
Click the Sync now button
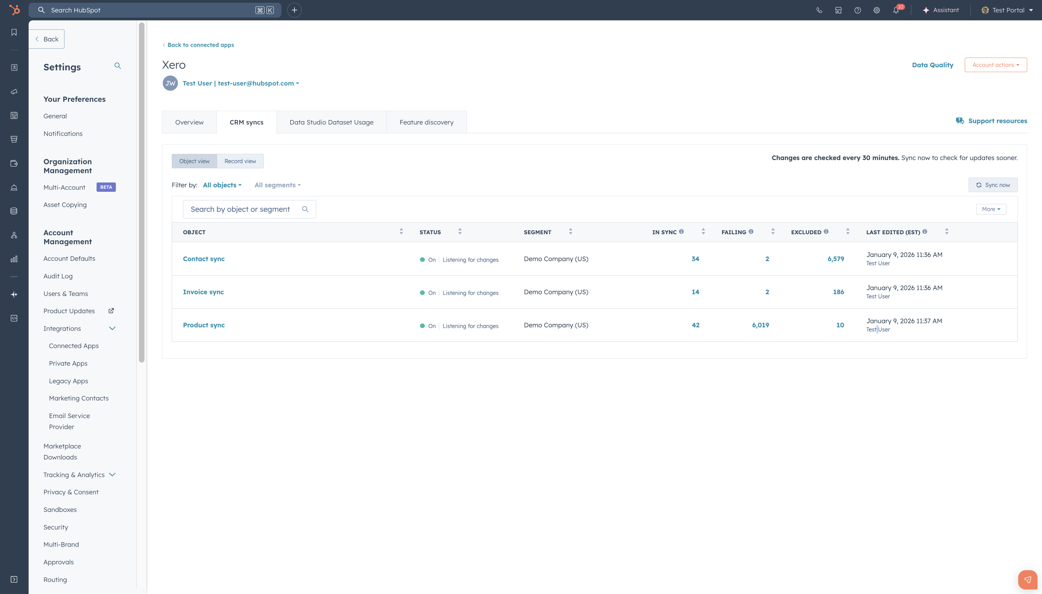pos(993,185)
